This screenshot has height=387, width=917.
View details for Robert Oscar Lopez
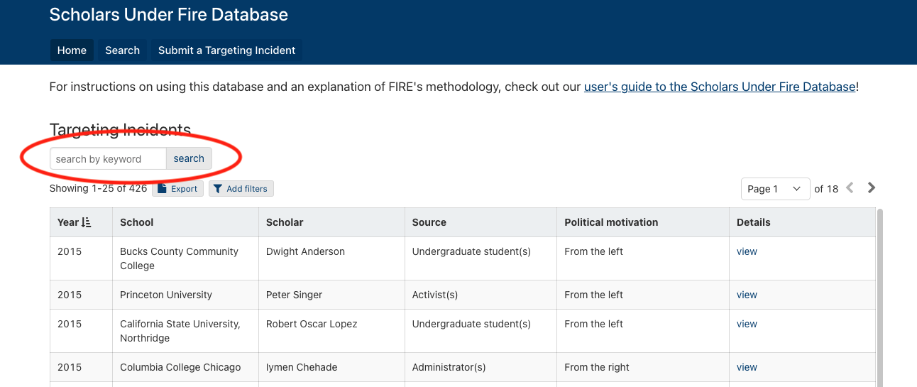pos(747,324)
